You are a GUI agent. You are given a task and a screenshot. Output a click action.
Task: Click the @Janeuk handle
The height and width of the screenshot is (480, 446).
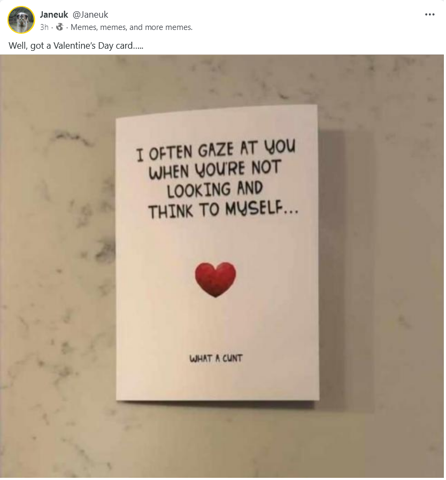[x=90, y=14]
